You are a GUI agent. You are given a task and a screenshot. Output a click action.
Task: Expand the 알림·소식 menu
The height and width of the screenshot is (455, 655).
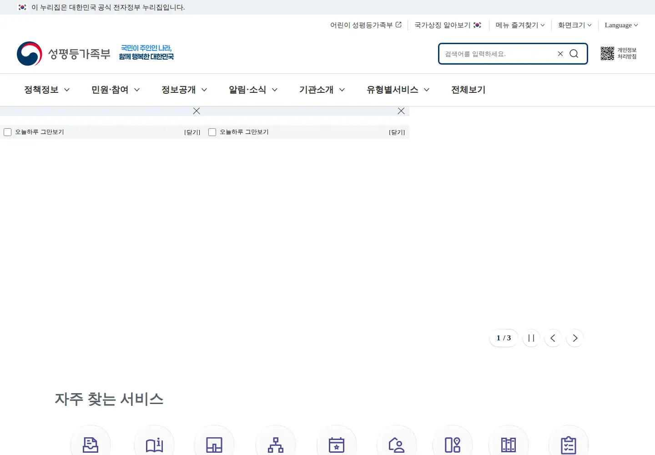[253, 90]
